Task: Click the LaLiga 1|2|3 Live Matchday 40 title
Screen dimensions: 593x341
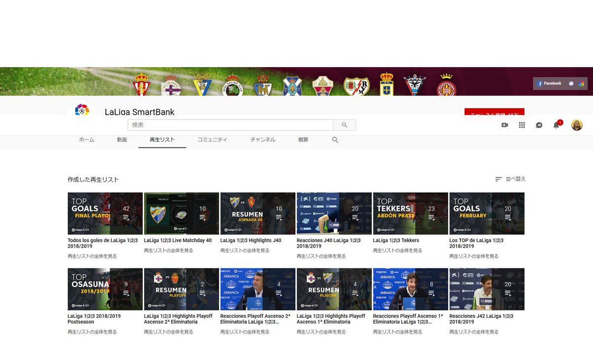Action: [178, 240]
